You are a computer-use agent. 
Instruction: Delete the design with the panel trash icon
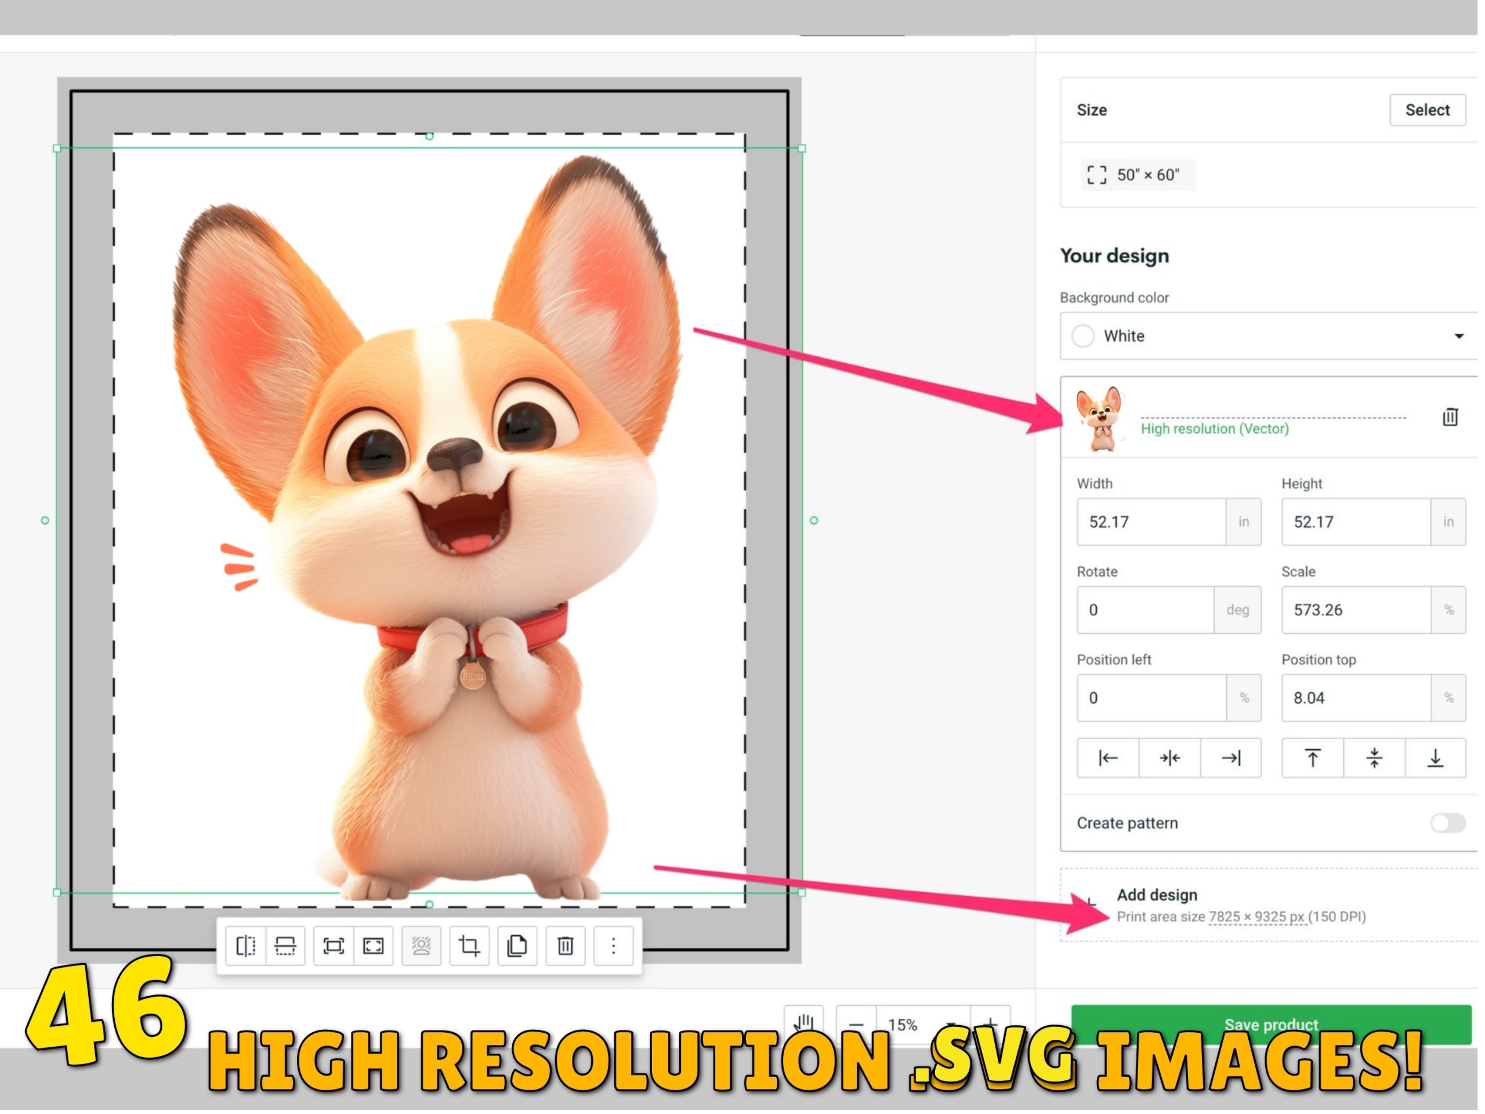pos(1450,418)
